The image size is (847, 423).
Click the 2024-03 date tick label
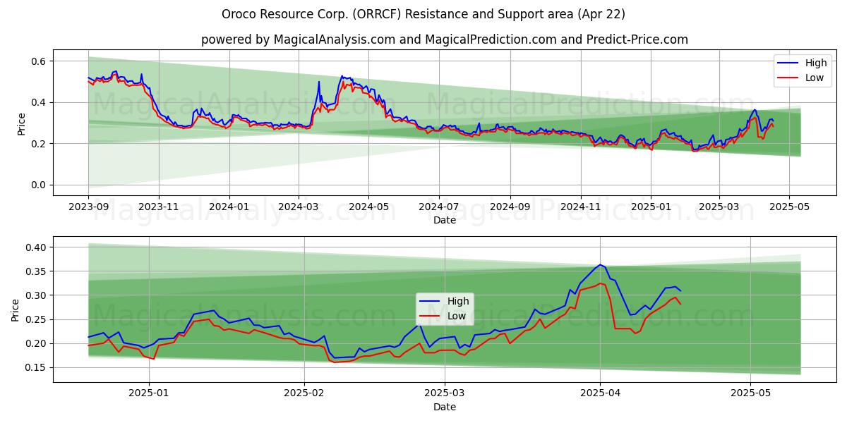click(298, 207)
